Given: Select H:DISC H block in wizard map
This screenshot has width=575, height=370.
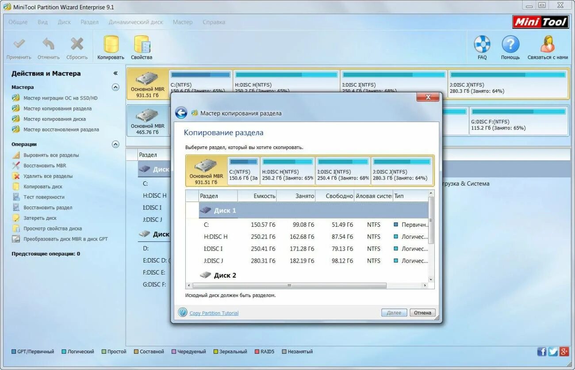Looking at the screenshot, I should click(287, 171).
